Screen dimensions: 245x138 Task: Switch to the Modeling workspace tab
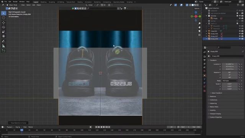click(43, 2)
